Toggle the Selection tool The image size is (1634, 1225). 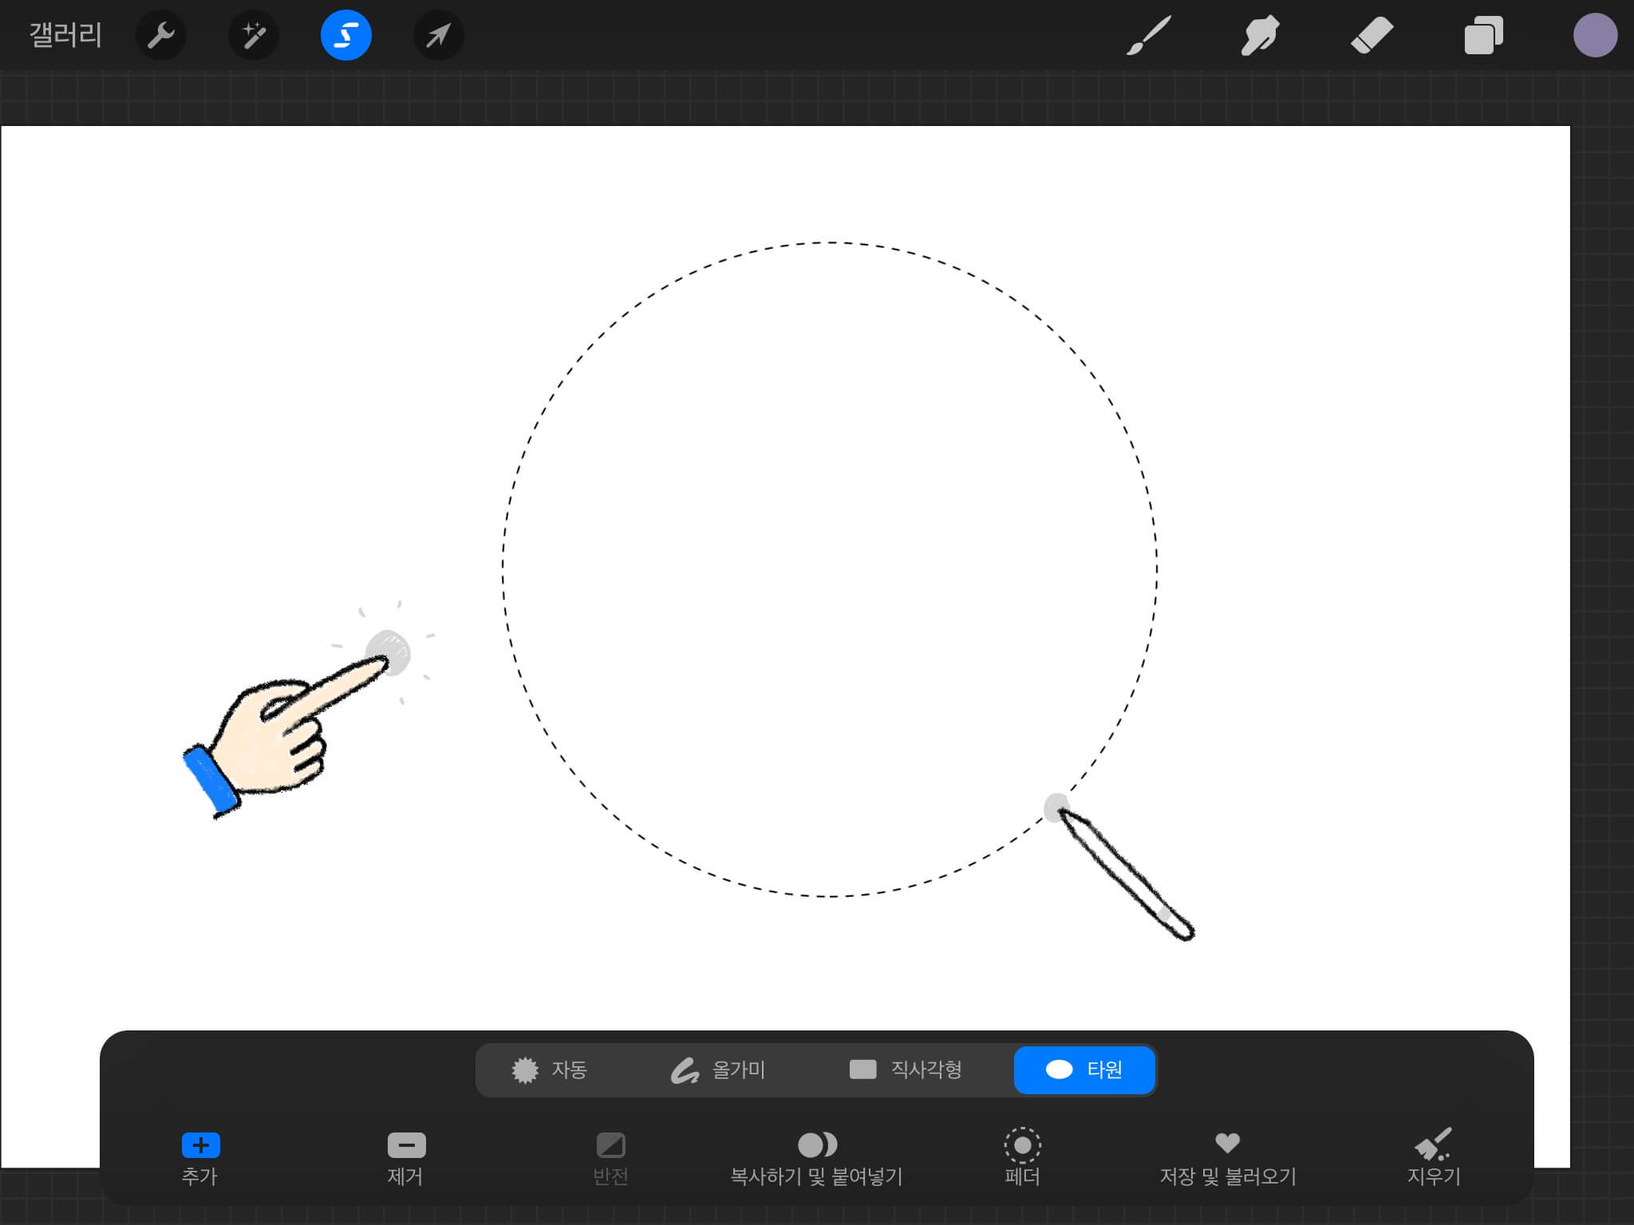(346, 36)
